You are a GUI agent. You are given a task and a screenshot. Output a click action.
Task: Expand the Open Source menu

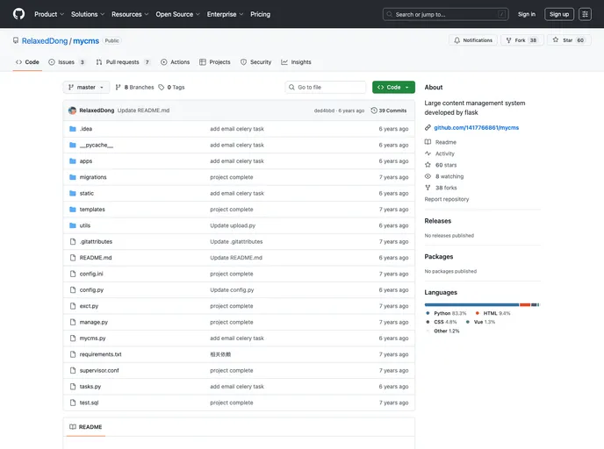(x=177, y=14)
